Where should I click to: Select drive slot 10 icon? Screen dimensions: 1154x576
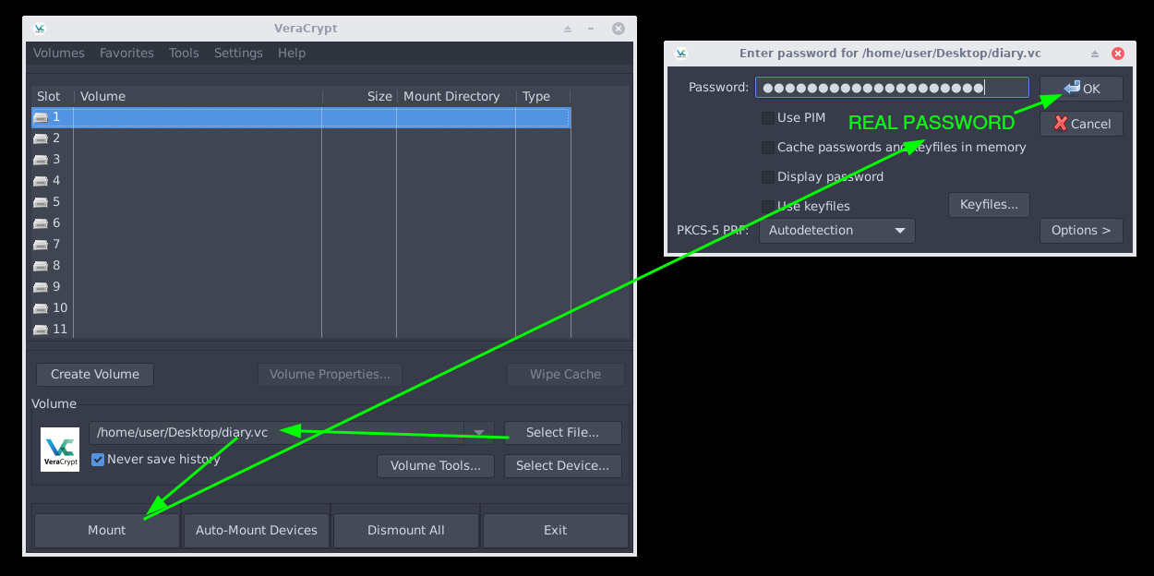click(x=41, y=308)
